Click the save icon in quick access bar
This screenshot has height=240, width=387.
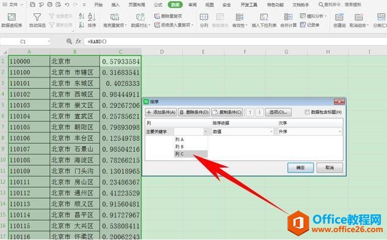click(32, 4)
